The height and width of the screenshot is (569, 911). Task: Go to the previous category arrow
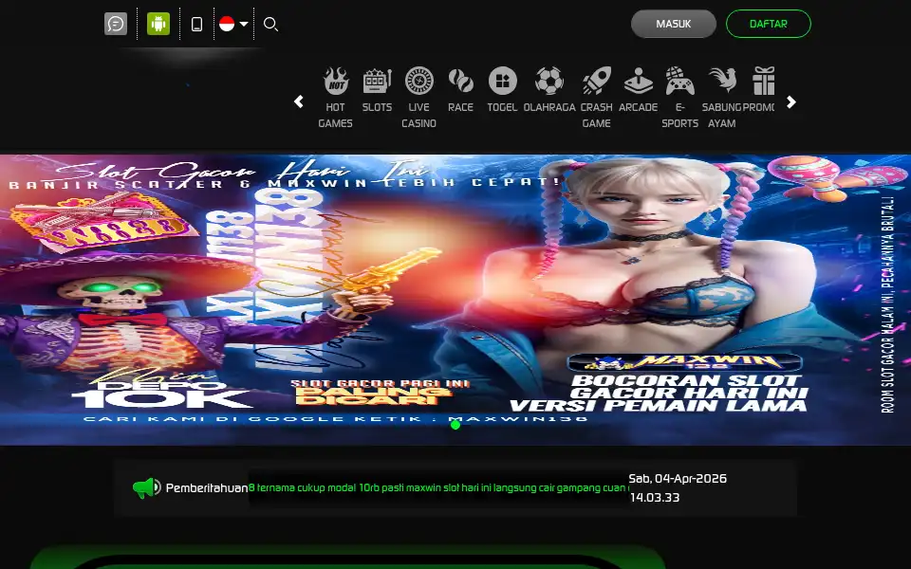(299, 101)
